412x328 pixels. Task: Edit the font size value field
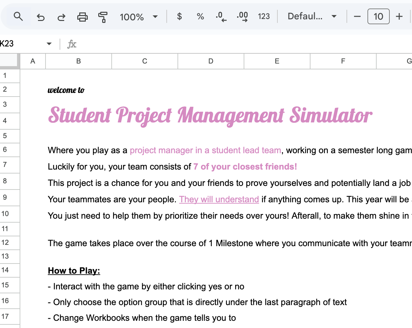tap(378, 16)
